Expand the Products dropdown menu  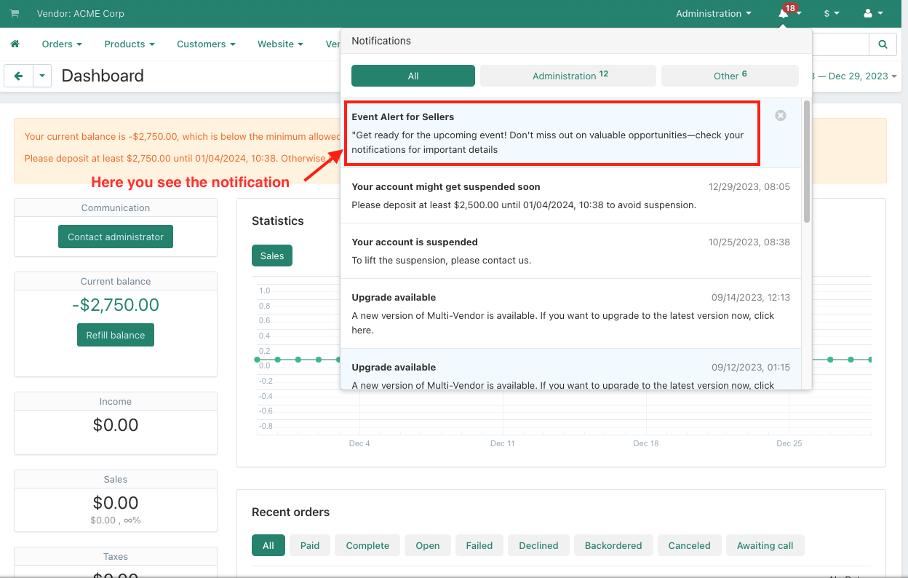(130, 44)
